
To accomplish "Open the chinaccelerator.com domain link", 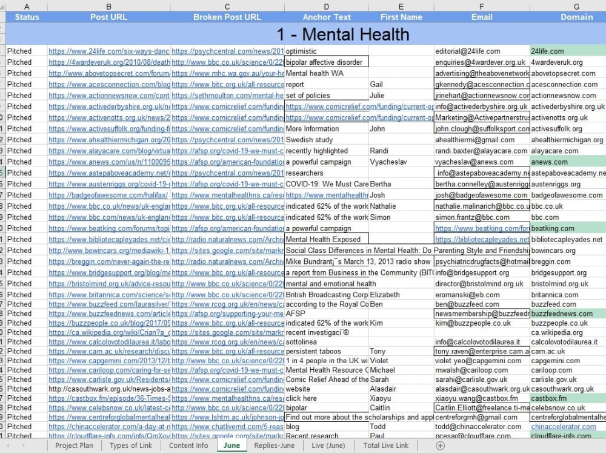I will coord(563,427).
